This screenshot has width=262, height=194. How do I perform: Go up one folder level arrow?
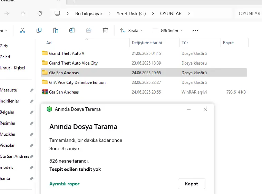click(x=23, y=13)
